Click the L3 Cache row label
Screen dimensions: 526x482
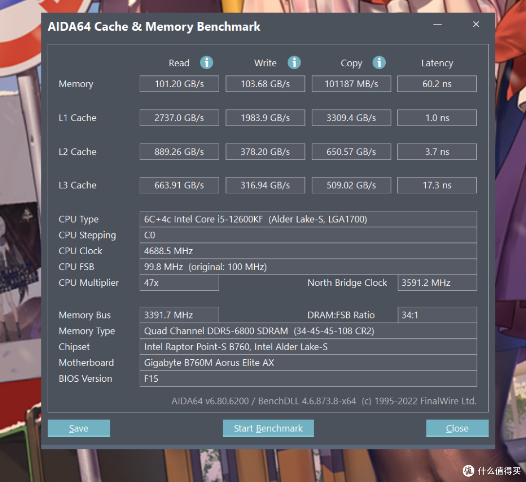click(x=77, y=185)
